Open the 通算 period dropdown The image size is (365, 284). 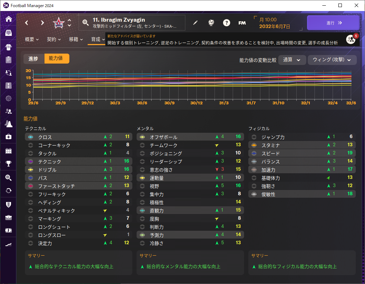click(292, 60)
